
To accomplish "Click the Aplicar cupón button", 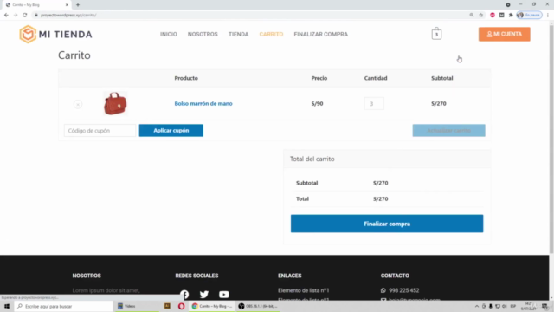I will click(x=171, y=131).
